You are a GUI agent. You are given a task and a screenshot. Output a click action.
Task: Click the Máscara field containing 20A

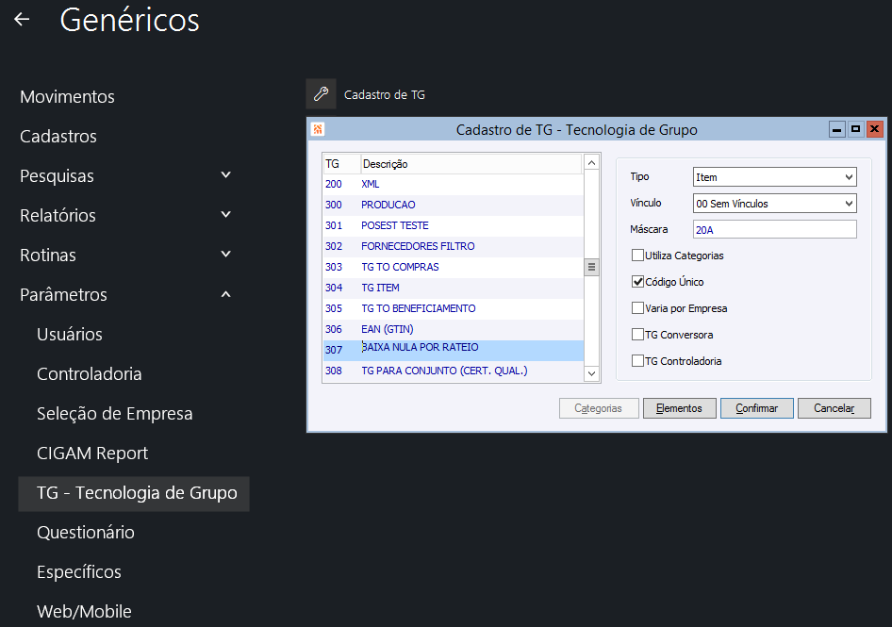(774, 229)
